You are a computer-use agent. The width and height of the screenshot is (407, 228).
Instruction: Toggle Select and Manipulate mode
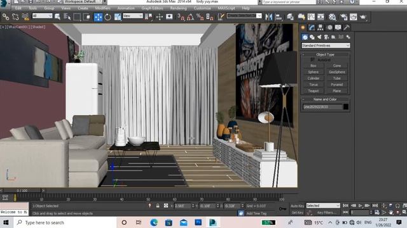click(160, 17)
